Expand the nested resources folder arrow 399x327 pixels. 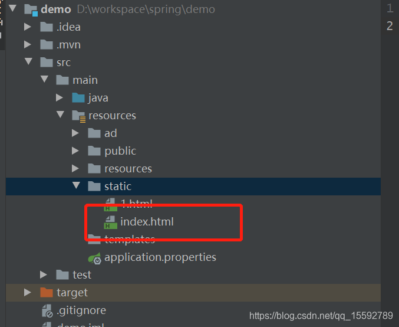coord(75,168)
